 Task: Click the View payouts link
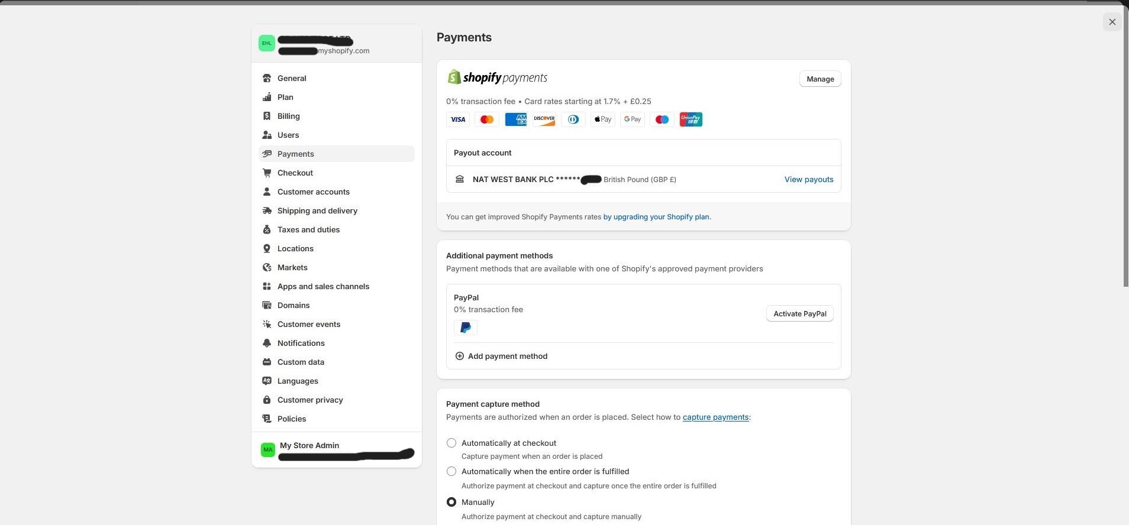point(809,179)
